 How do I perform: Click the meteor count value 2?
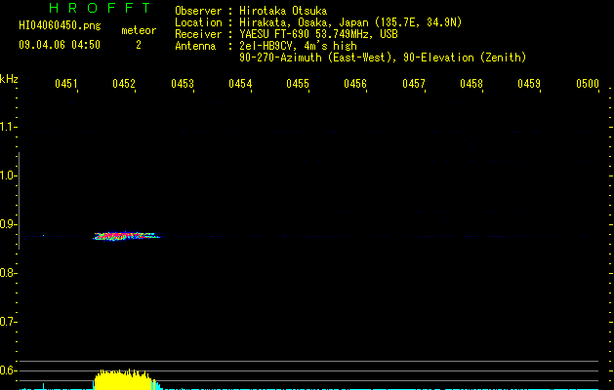[139, 45]
